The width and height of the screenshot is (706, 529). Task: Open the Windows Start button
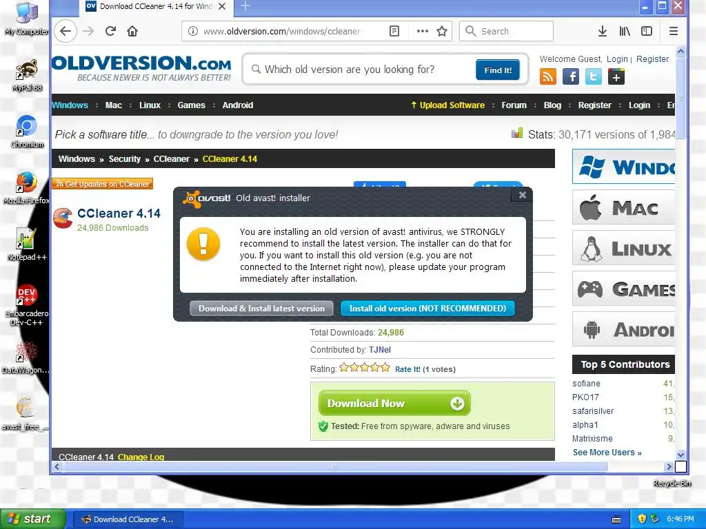(x=32, y=519)
